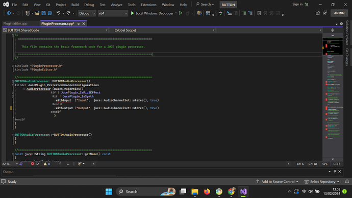Click the code cleanup broom icon

click(x=80, y=164)
